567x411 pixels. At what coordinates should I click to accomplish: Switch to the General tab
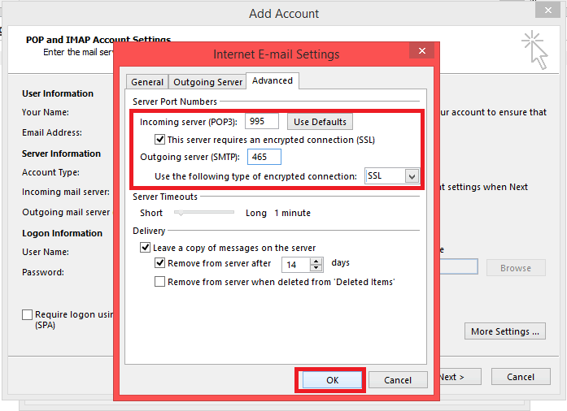click(x=147, y=82)
